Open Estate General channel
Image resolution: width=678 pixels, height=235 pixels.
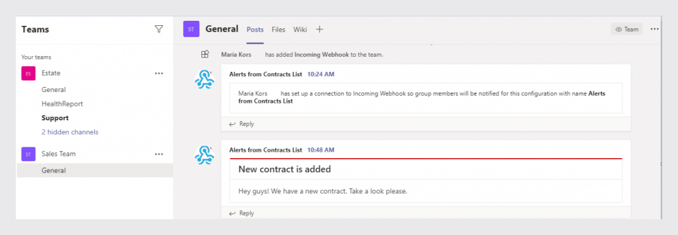tap(54, 89)
